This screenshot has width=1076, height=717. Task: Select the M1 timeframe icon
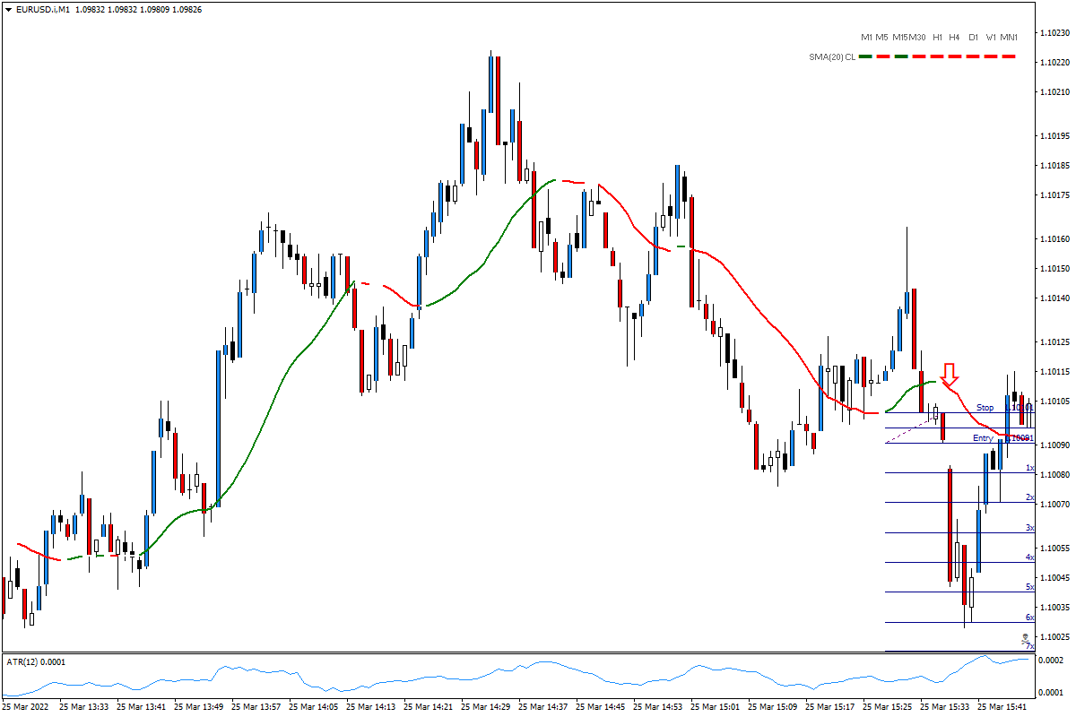coord(867,39)
